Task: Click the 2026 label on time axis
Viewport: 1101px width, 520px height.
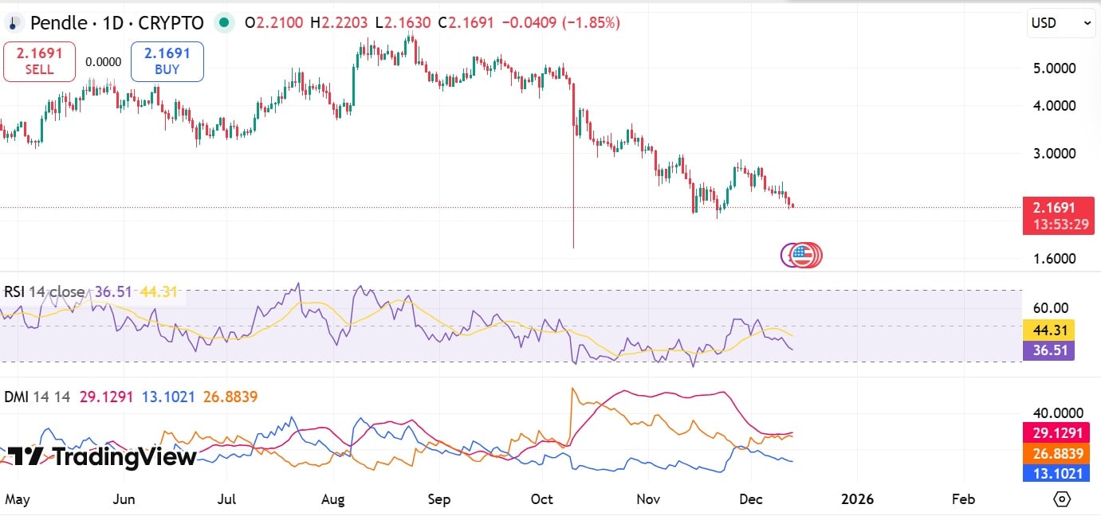Action: [x=857, y=499]
